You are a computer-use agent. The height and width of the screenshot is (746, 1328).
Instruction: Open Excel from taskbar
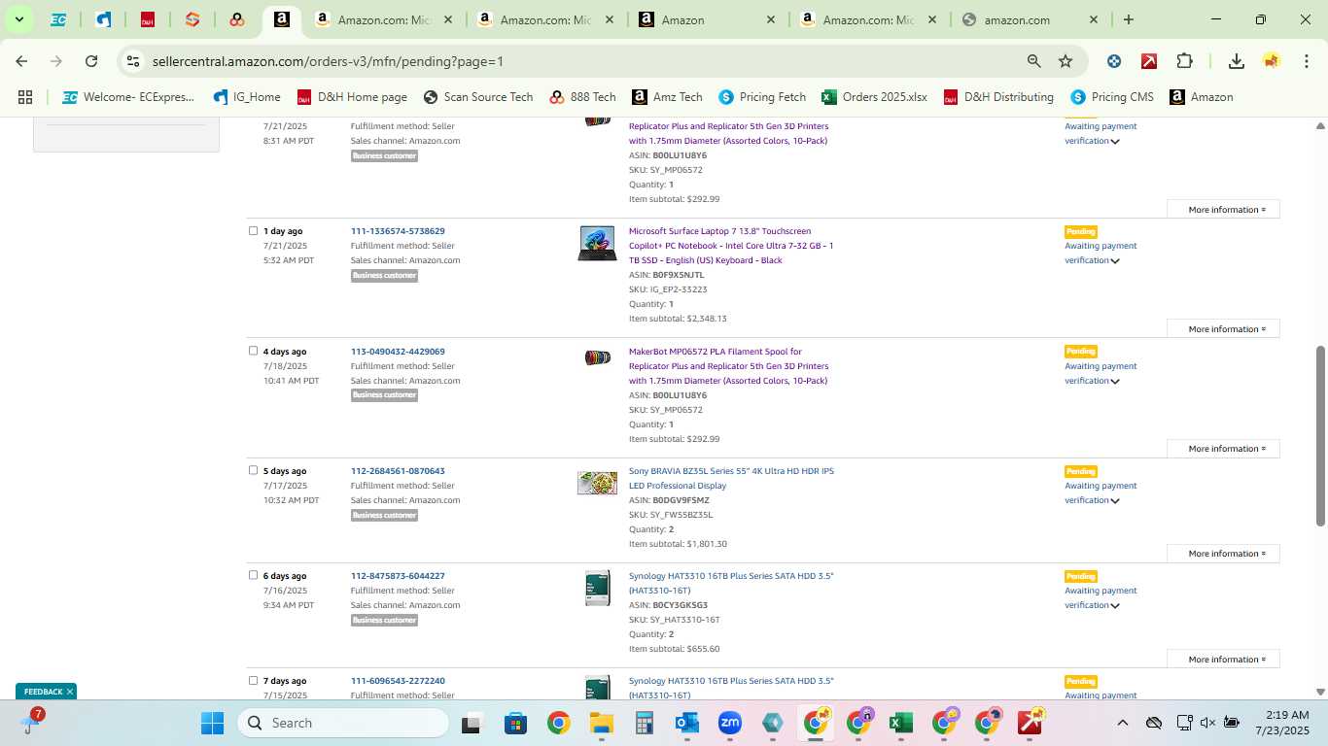coord(900,723)
